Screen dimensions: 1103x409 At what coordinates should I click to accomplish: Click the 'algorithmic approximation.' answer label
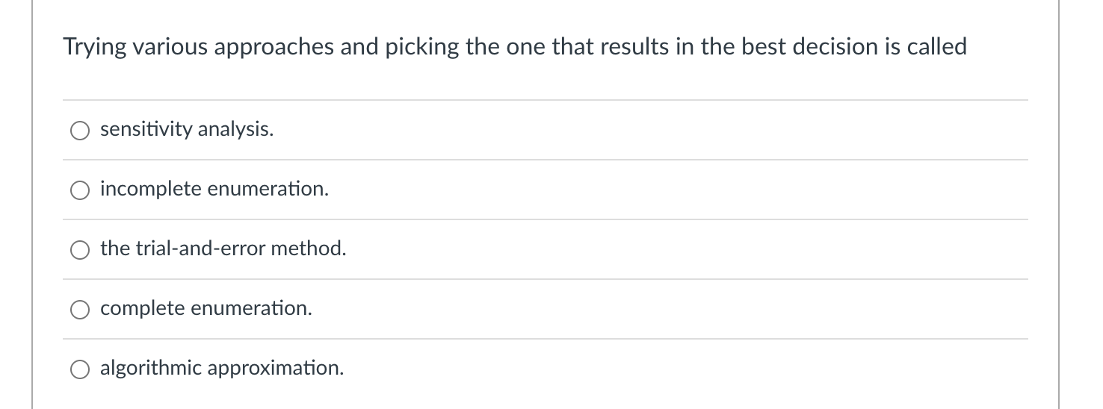tap(222, 368)
